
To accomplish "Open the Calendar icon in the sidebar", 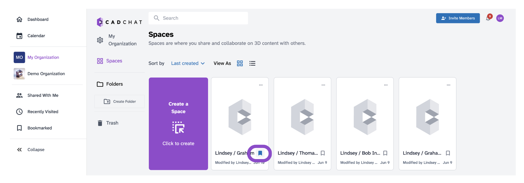I will [x=19, y=36].
